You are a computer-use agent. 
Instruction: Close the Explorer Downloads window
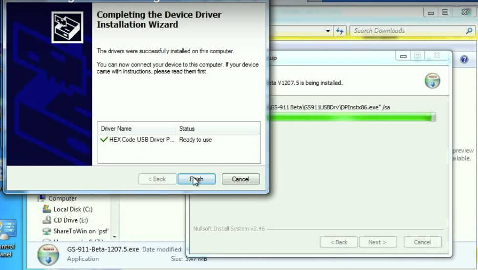pos(465,13)
